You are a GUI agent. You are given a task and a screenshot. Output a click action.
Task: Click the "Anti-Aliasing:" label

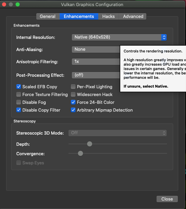tap(29, 50)
